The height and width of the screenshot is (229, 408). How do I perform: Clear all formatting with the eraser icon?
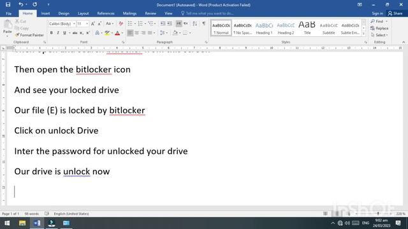(x=120, y=24)
